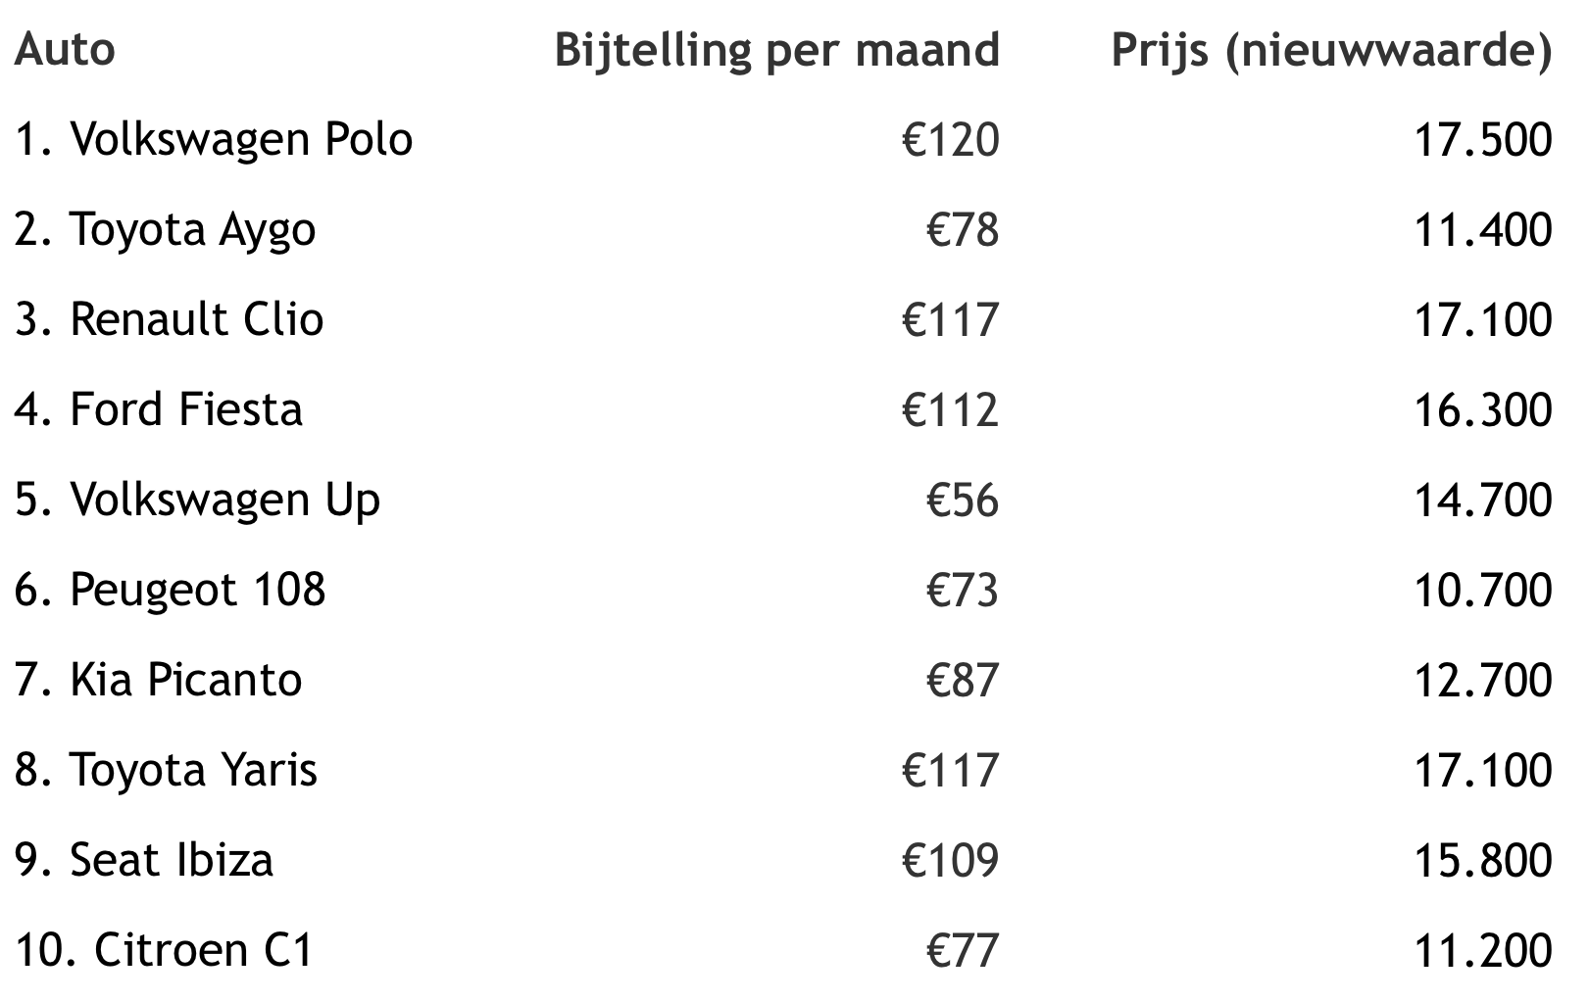This screenshot has width=1589, height=1001.
Task: Click the Kia Picanto name
Action: (x=159, y=680)
